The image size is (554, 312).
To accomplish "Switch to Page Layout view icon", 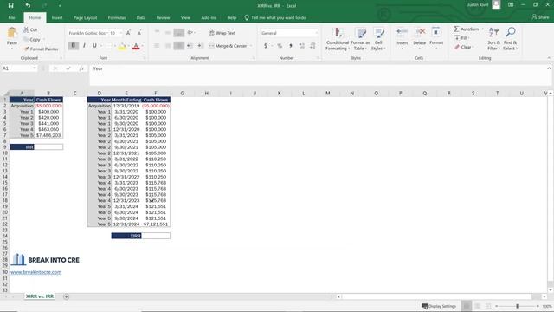I will click(x=477, y=306).
